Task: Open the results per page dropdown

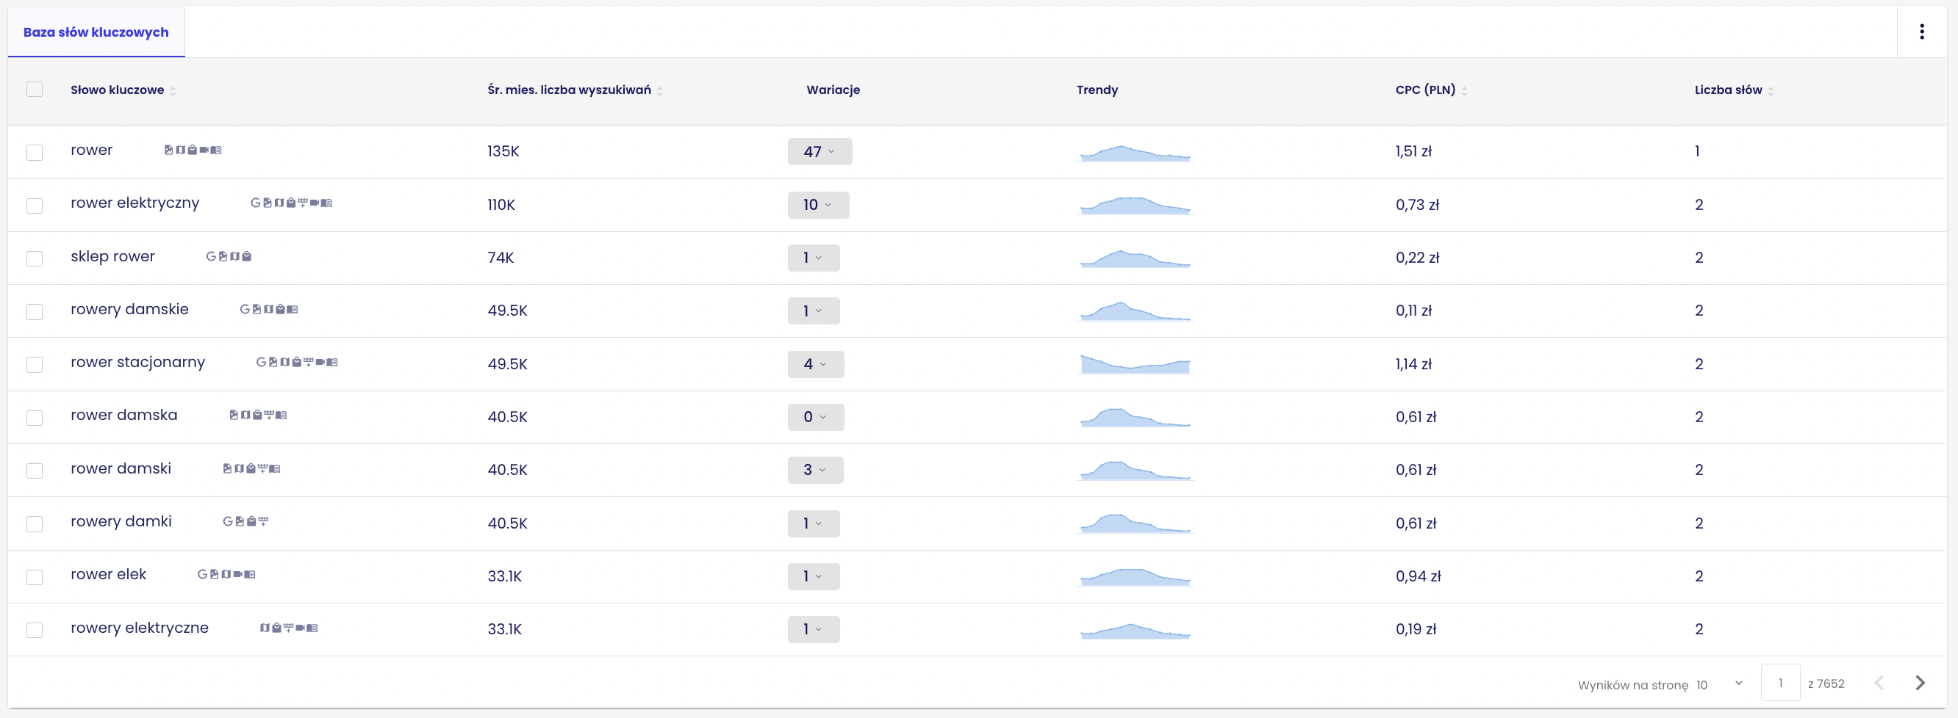Action: (x=1719, y=683)
